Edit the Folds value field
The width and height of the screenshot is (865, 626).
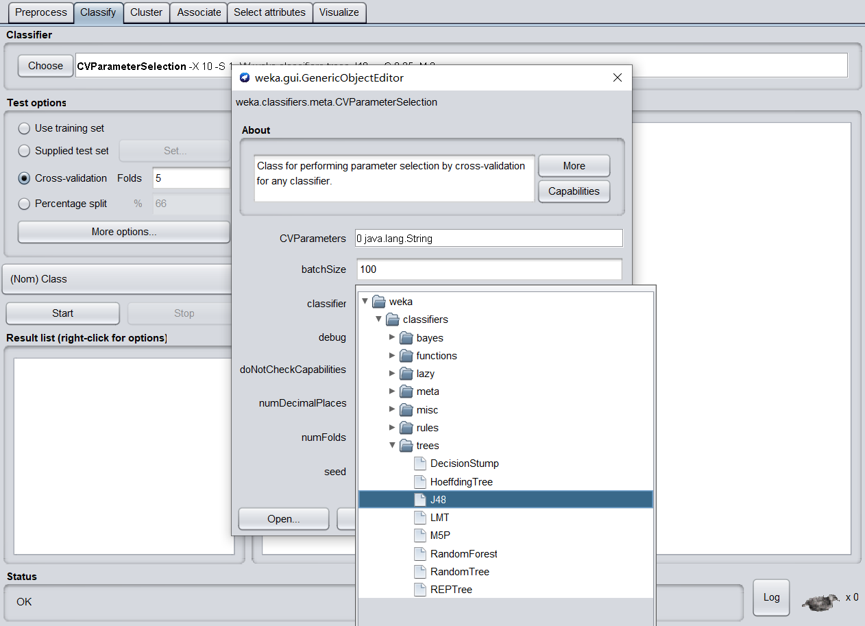click(x=192, y=178)
